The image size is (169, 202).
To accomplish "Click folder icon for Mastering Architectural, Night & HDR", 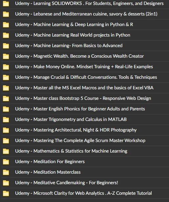I will [x=6, y=130].
